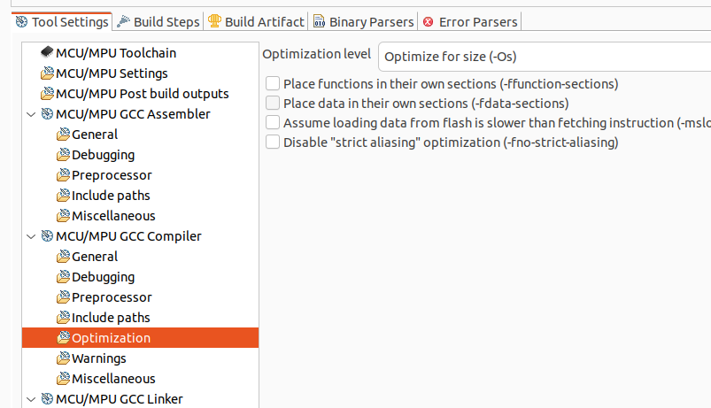Viewport: 711px width, 408px height.
Task: Enable place functions in their own sections
Action: click(x=273, y=84)
